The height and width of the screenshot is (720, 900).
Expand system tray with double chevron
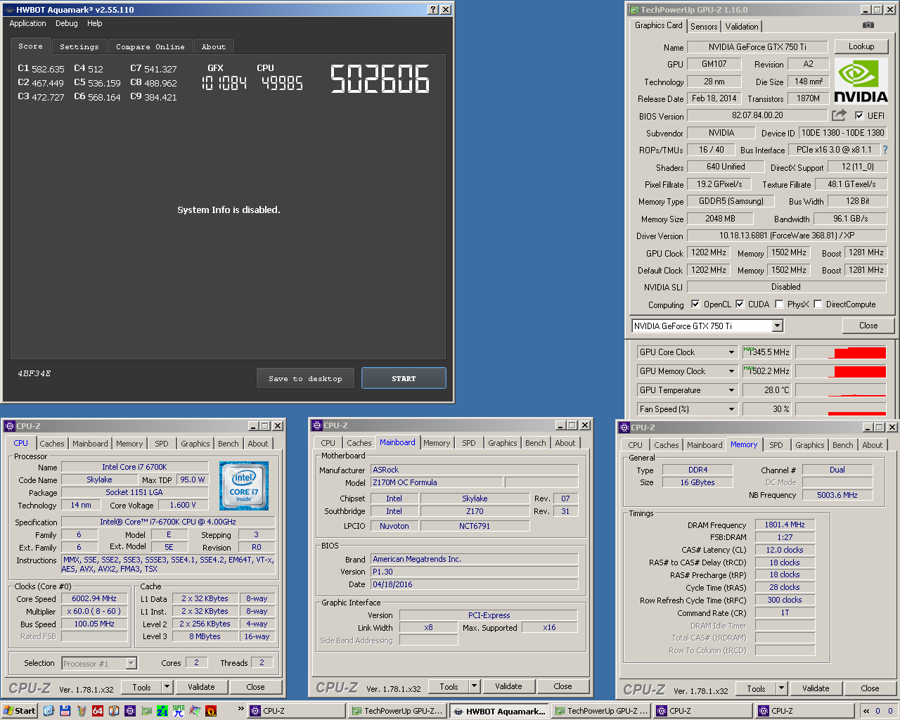click(x=866, y=711)
